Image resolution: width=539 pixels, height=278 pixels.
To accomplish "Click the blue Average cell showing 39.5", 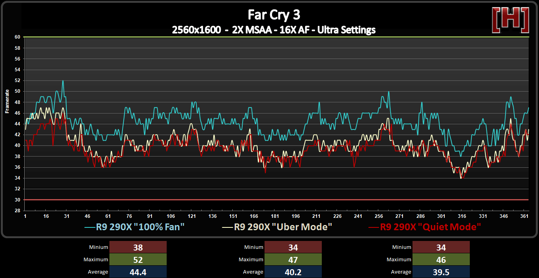I will (x=441, y=272).
